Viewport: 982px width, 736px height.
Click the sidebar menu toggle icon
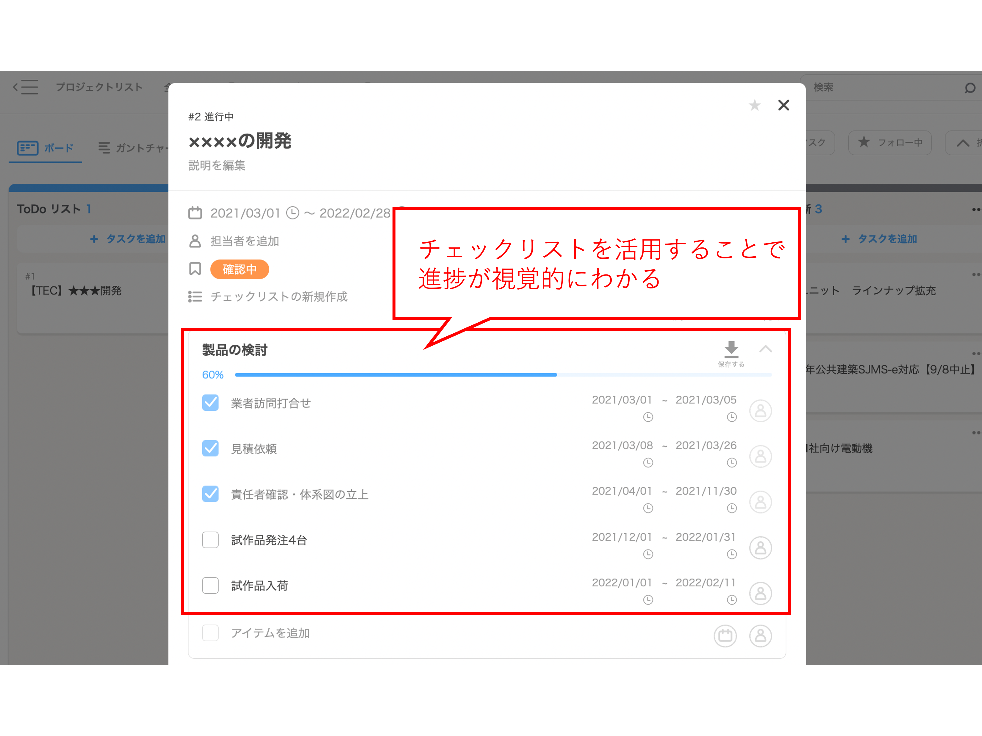pos(25,87)
